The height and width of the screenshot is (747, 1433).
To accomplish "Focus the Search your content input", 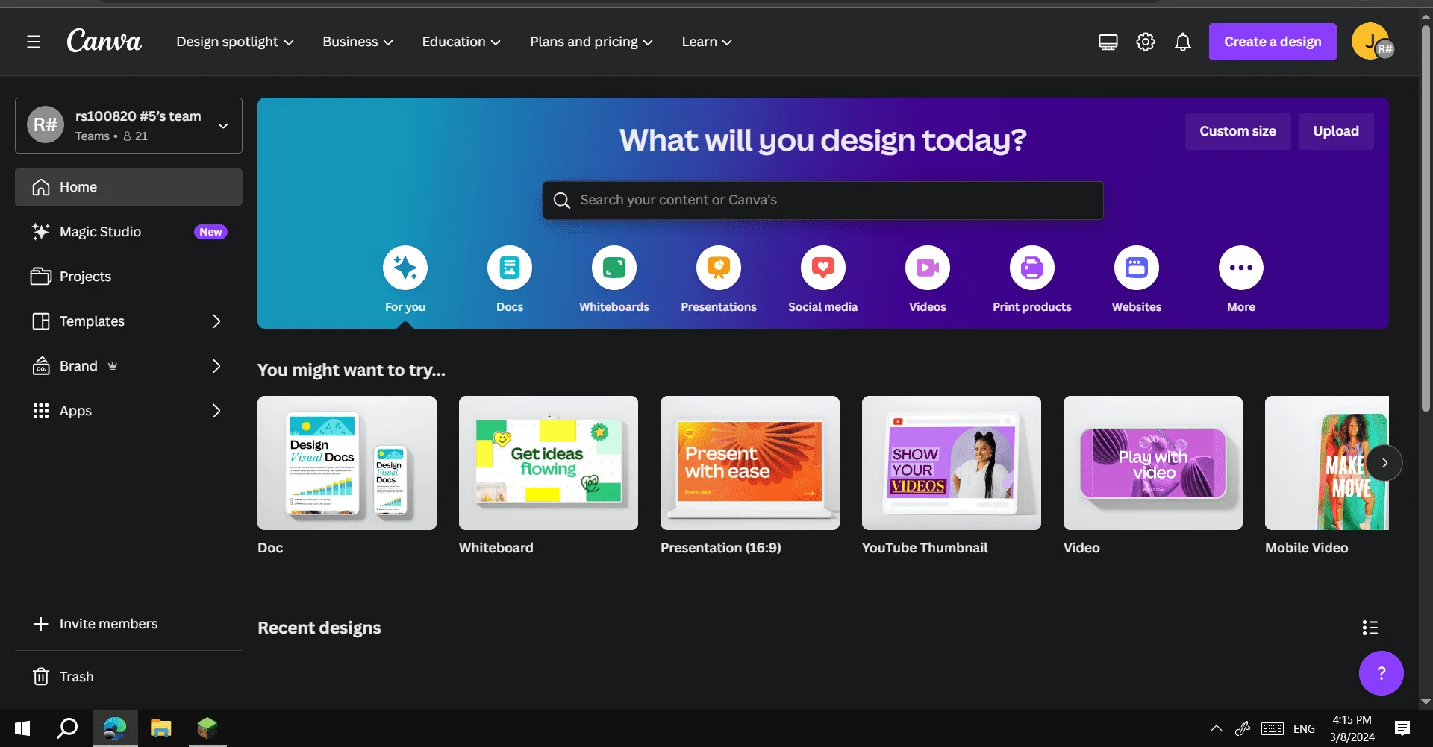I will point(822,200).
